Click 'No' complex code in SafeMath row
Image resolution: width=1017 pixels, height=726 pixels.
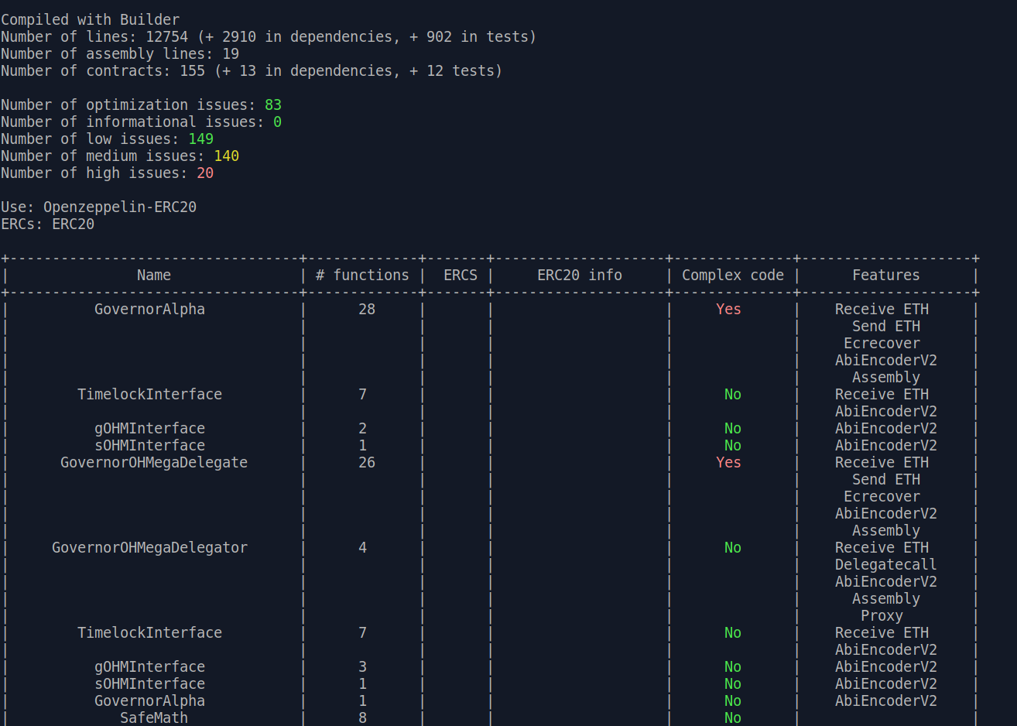pyautogui.click(x=733, y=718)
